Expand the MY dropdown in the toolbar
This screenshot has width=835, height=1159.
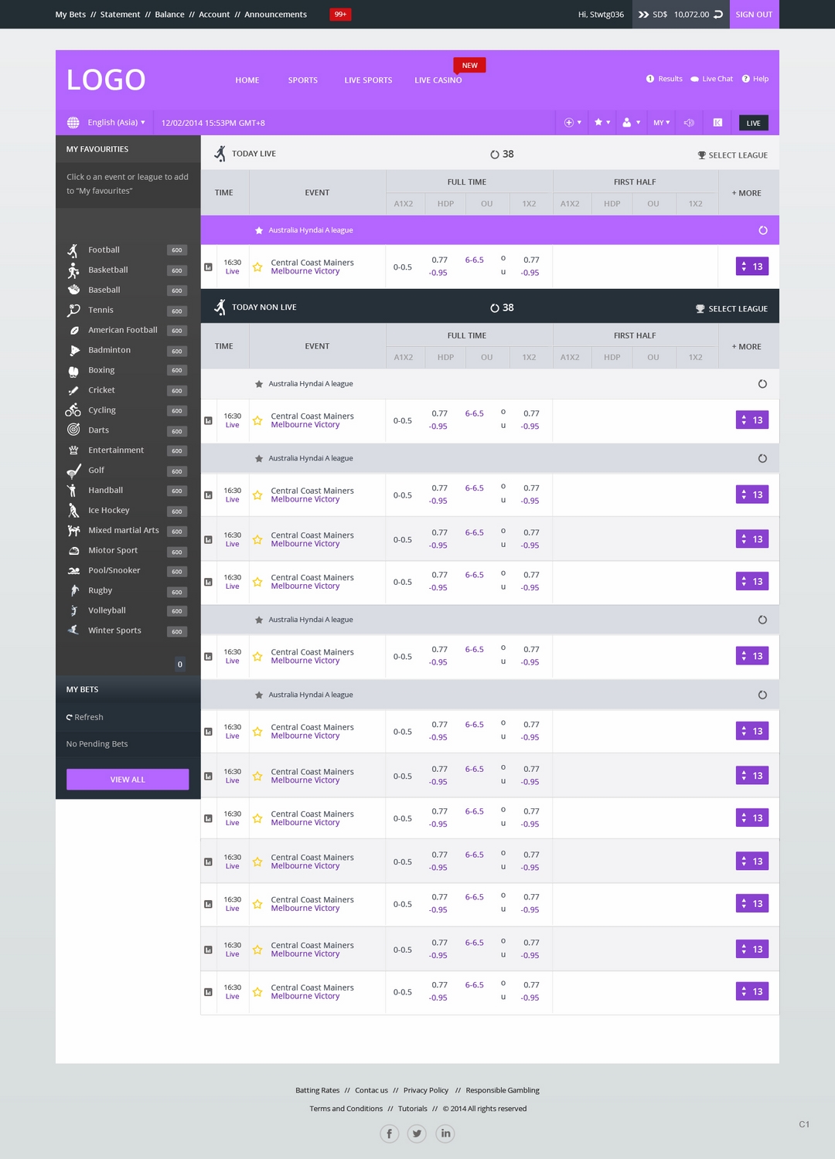click(x=661, y=122)
